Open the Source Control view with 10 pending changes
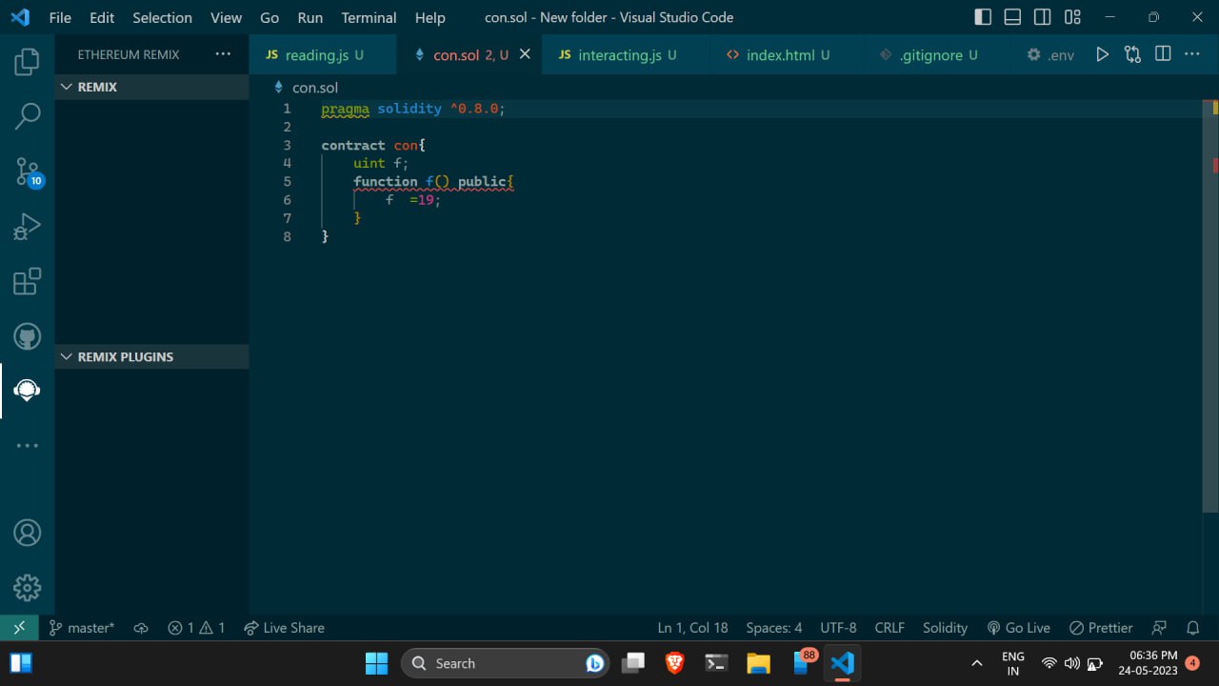 click(27, 170)
